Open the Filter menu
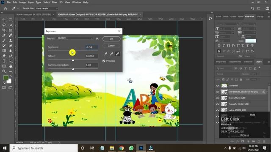 coord(55,3)
